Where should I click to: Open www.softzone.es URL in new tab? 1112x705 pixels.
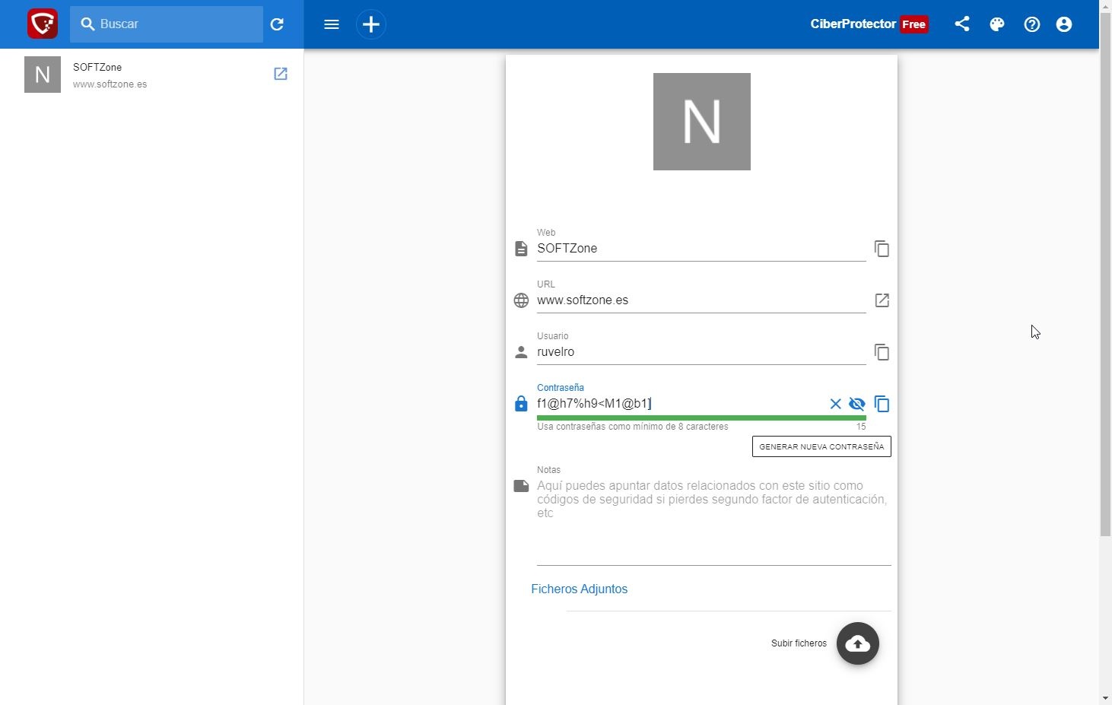point(882,300)
